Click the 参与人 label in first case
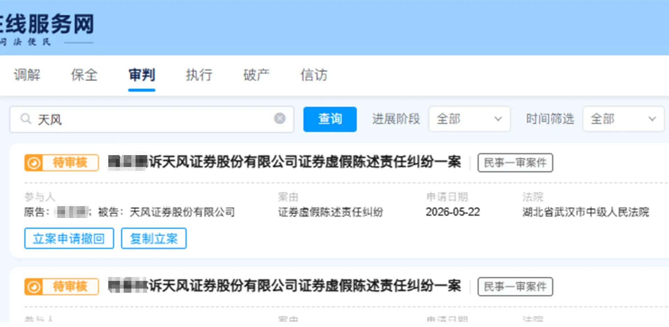This screenshot has height=327, width=669. (x=40, y=197)
